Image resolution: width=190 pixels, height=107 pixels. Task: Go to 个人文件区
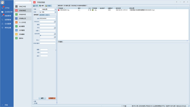[22, 22]
